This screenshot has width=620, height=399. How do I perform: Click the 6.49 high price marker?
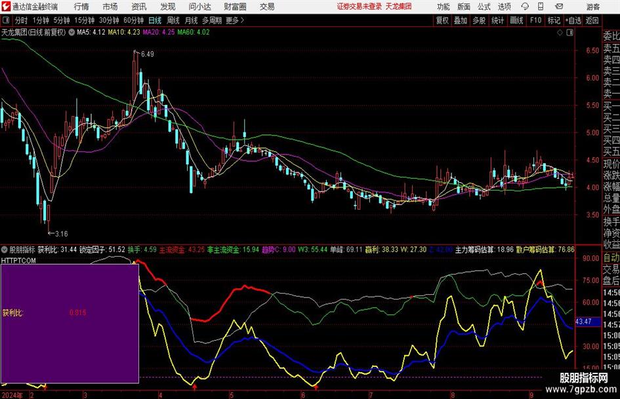(147, 54)
